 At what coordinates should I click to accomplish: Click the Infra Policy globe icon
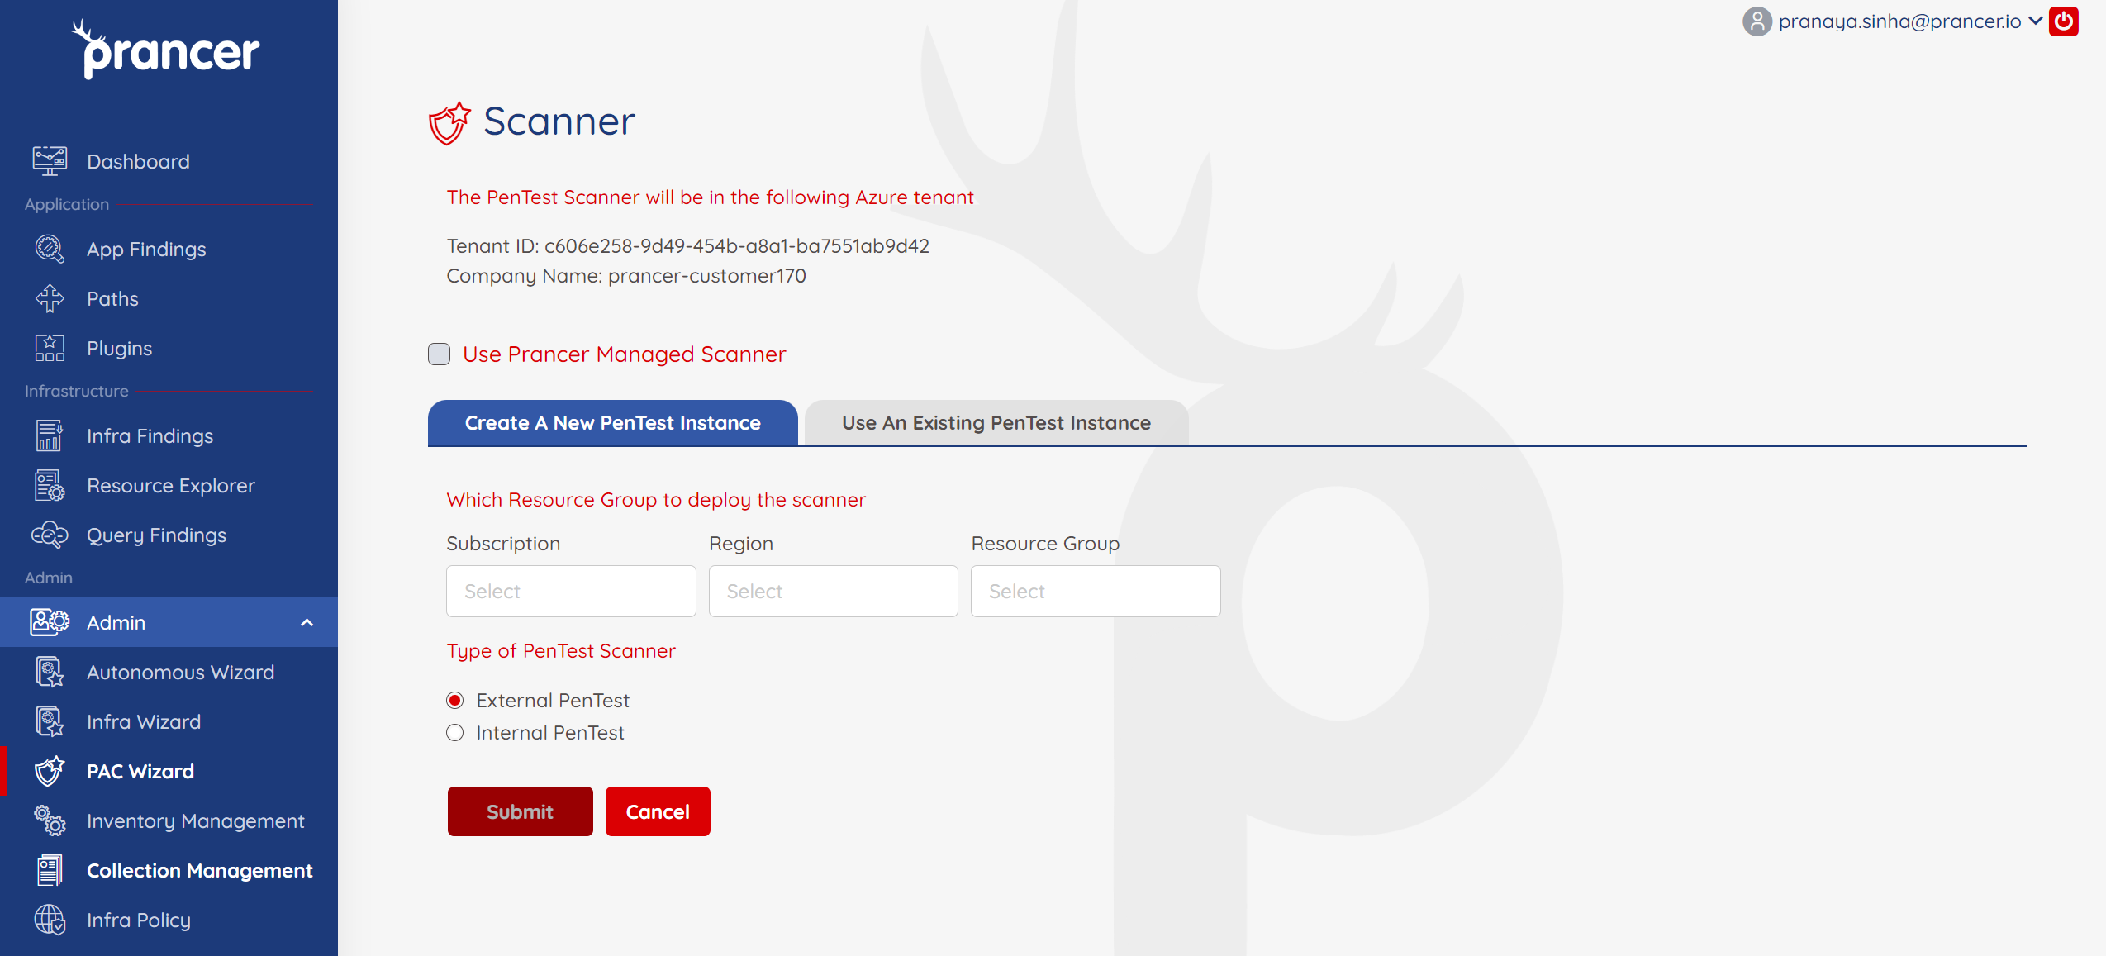(50, 920)
